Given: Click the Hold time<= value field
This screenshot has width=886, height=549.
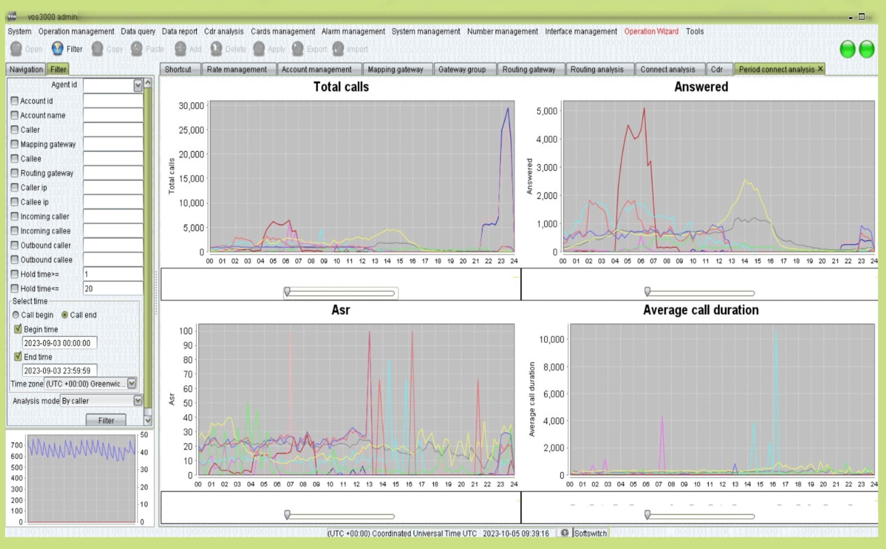Looking at the screenshot, I should (113, 289).
